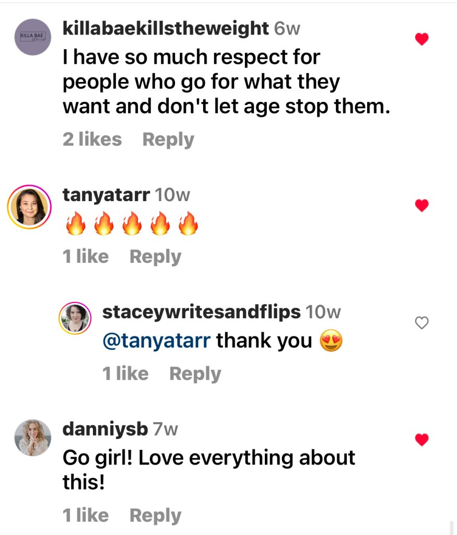Image resolution: width=457 pixels, height=535 pixels.
Task: Open danniysb username link
Action: (x=104, y=429)
